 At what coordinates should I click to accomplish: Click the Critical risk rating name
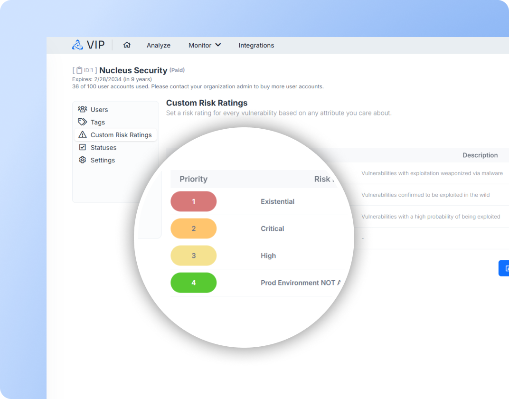[273, 228]
